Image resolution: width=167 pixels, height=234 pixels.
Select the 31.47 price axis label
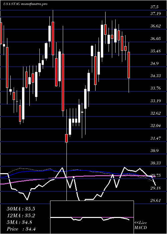[x=156, y=138]
